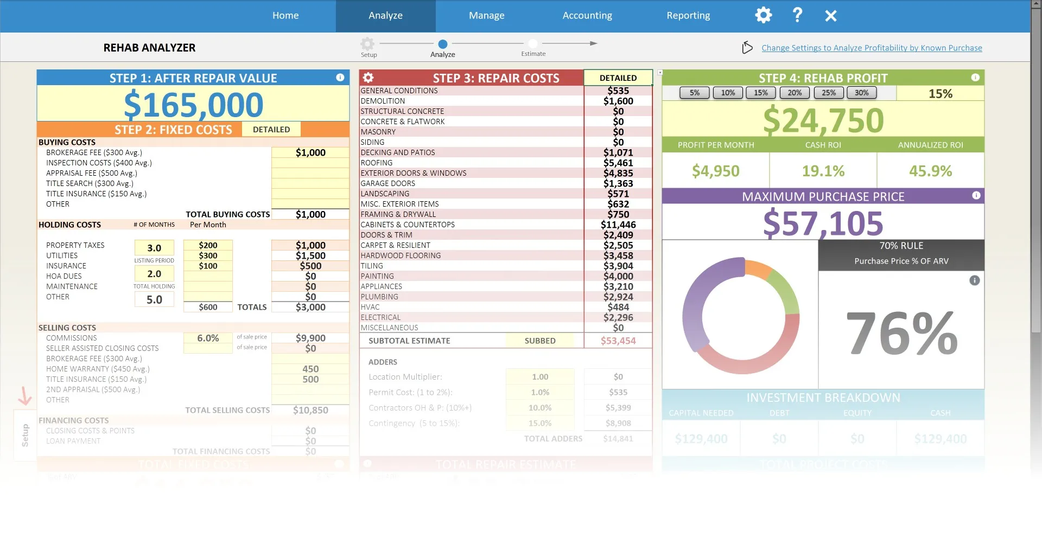Click the $53,454 subtotal estimate value
Image resolution: width=1042 pixels, height=544 pixels.
click(618, 341)
